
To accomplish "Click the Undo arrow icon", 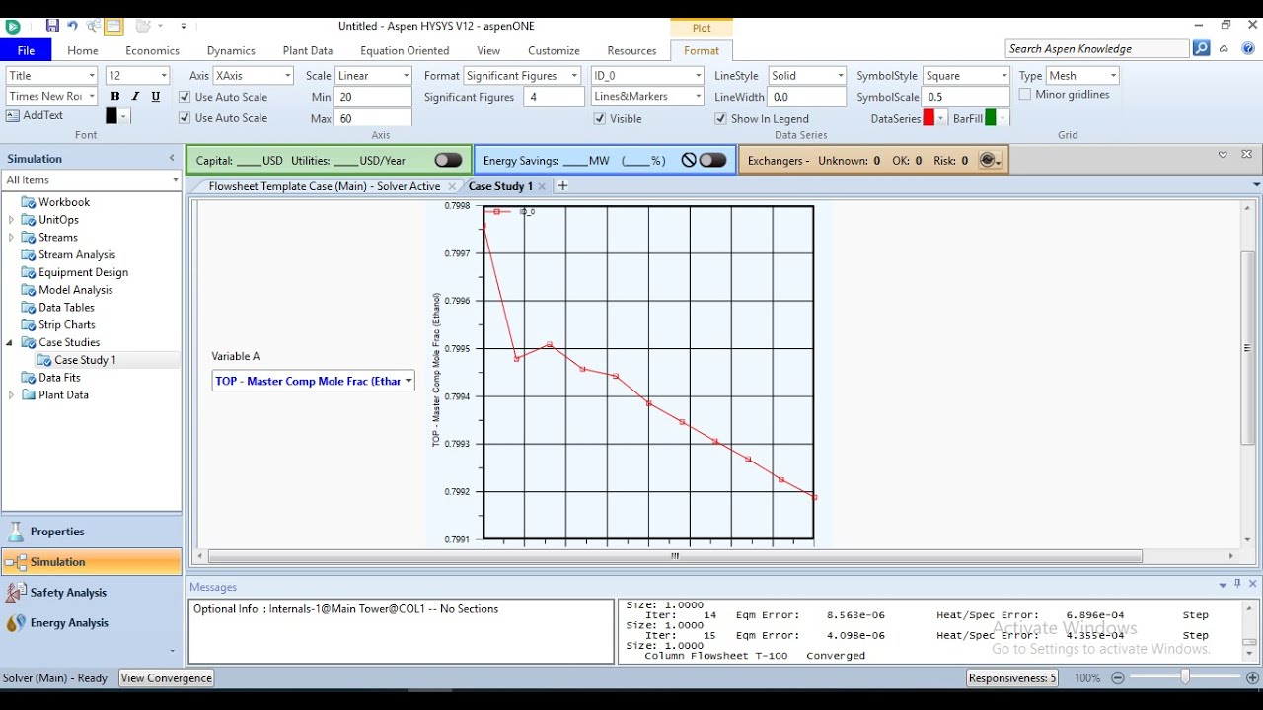I will (x=72, y=26).
